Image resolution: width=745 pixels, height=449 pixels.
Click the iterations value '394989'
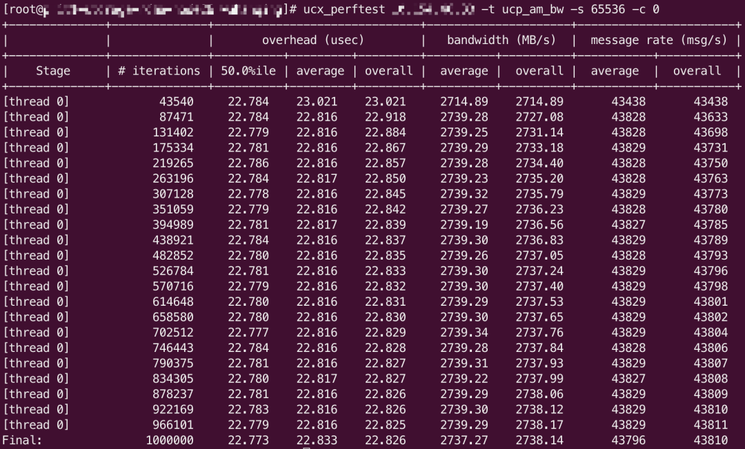[x=173, y=224]
